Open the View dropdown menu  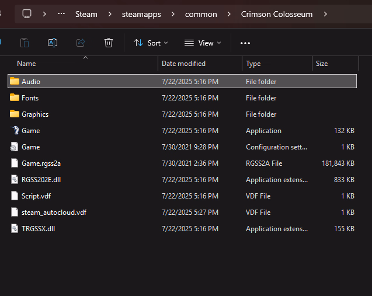203,43
